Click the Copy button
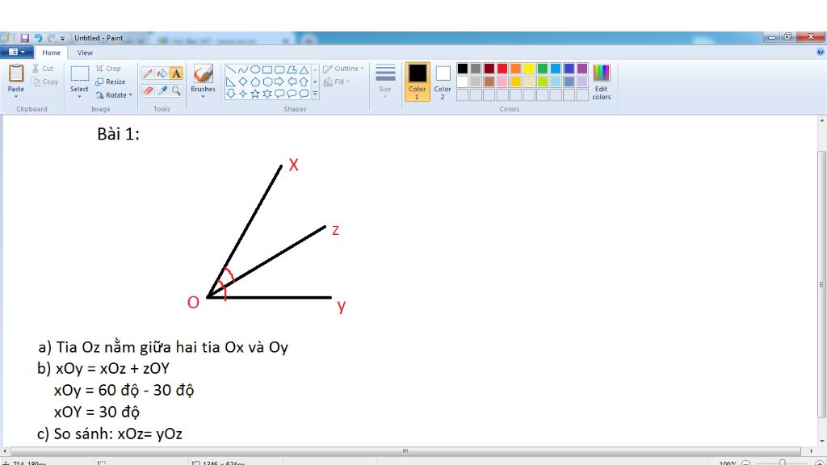The height and width of the screenshot is (465, 827). pos(45,82)
